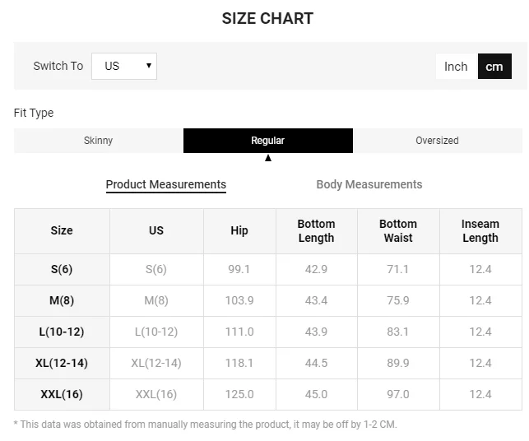Select the XL(12-14) size row

point(62,363)
